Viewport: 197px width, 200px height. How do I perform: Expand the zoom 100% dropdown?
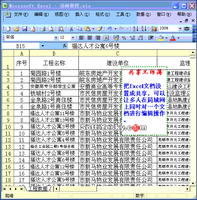tap(180, 28)
